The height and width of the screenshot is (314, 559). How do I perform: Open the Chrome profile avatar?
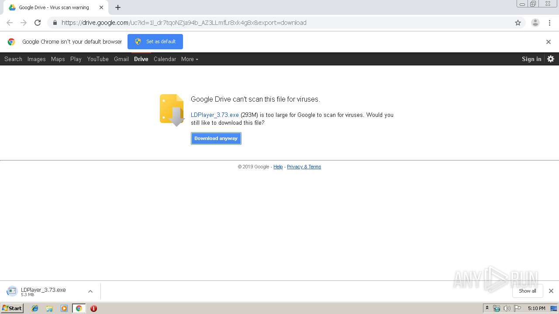[535, 23]
